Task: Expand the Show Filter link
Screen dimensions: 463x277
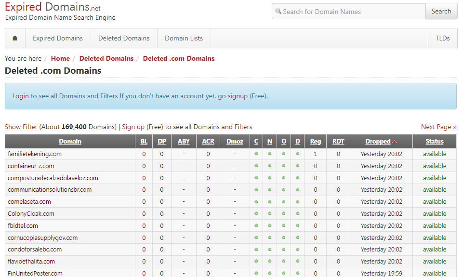Action: 21,127
